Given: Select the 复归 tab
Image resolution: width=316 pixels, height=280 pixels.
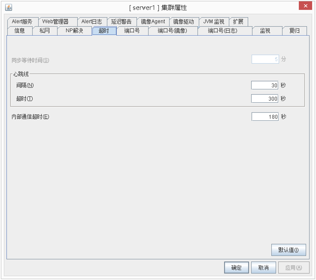Looking at the screenshot, I should (295, 31).
